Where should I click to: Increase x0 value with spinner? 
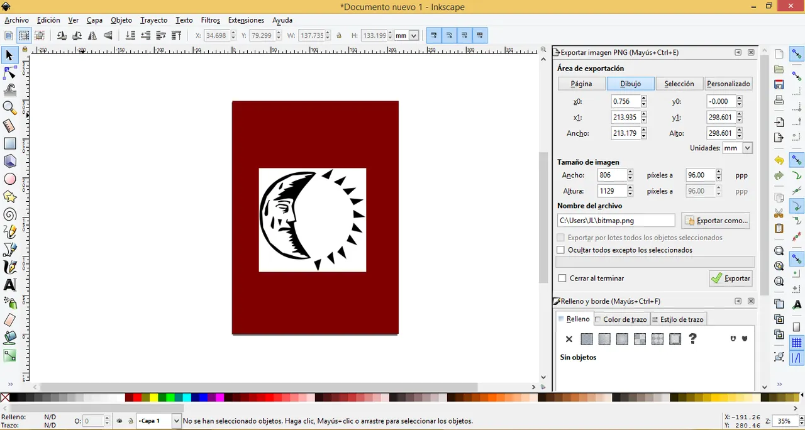644,99
